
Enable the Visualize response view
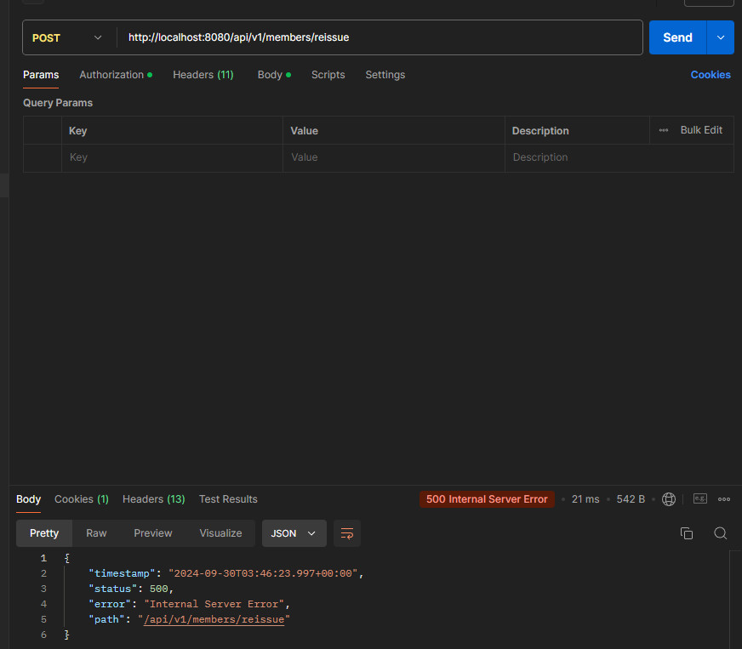point(220,532)
